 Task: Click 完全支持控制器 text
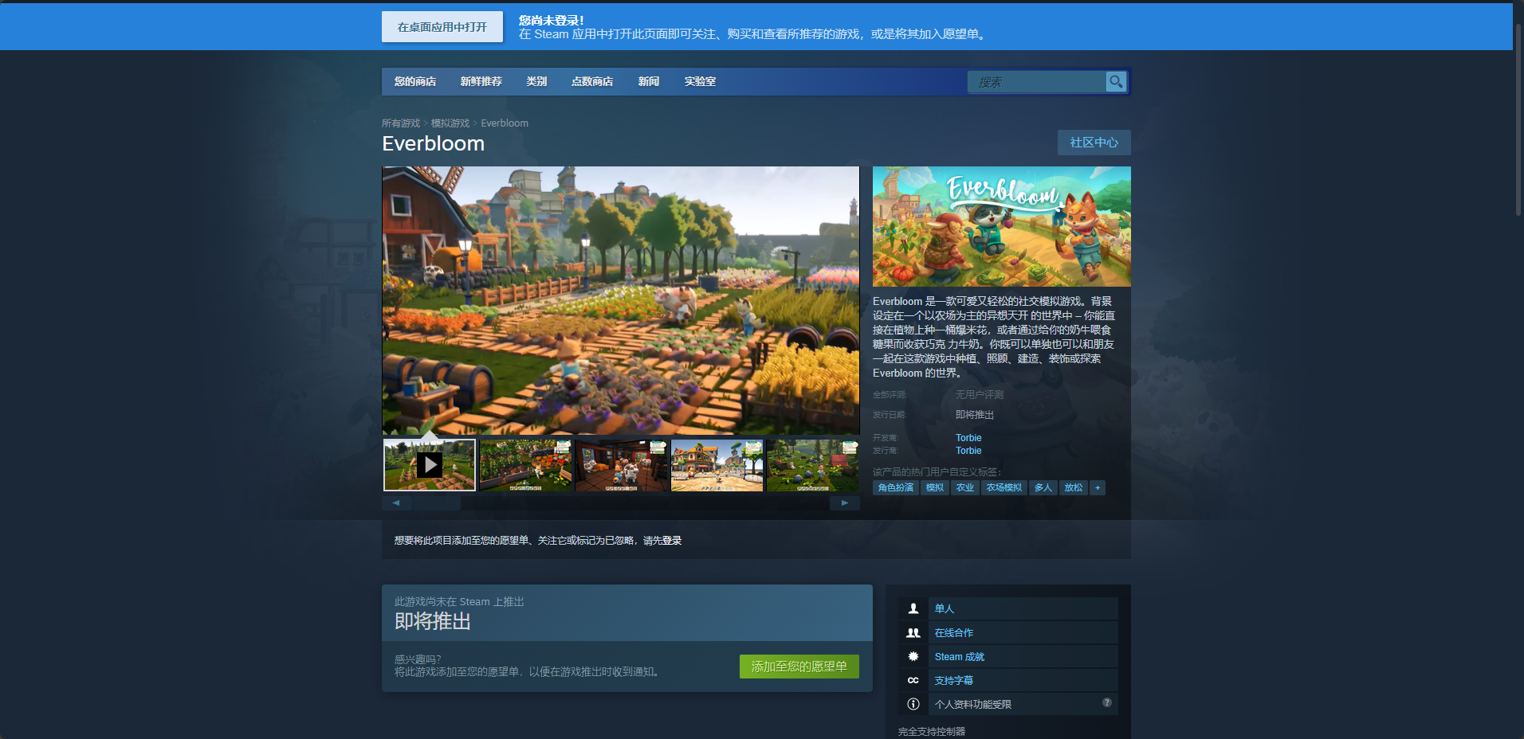point(932,731)
